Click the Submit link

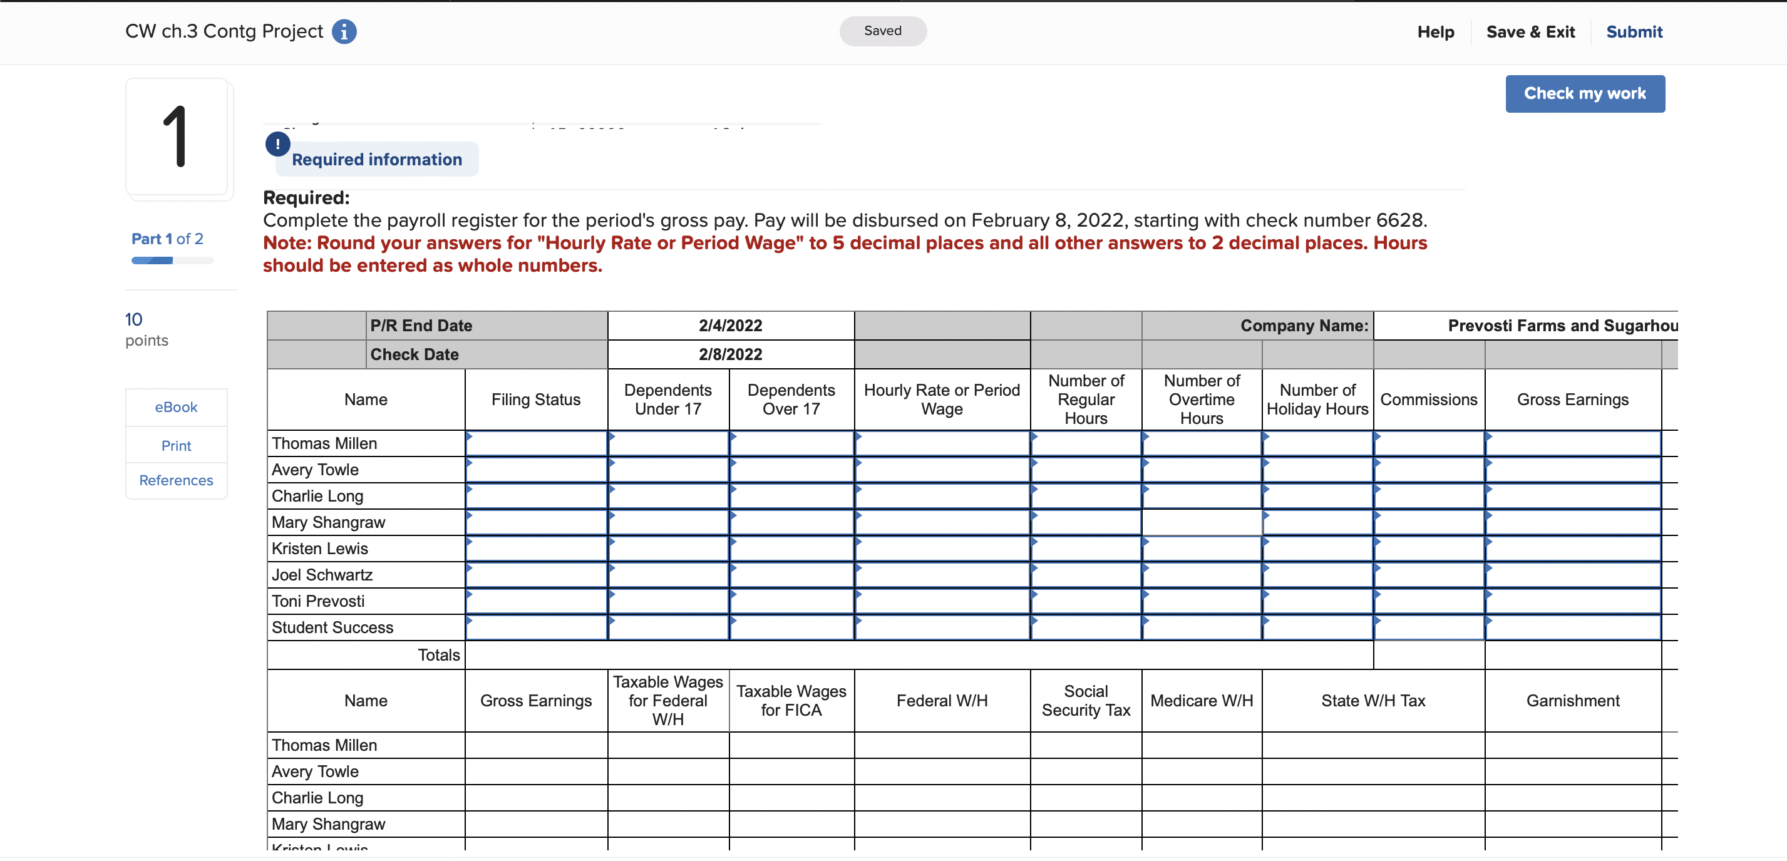tap(1634, 32)
